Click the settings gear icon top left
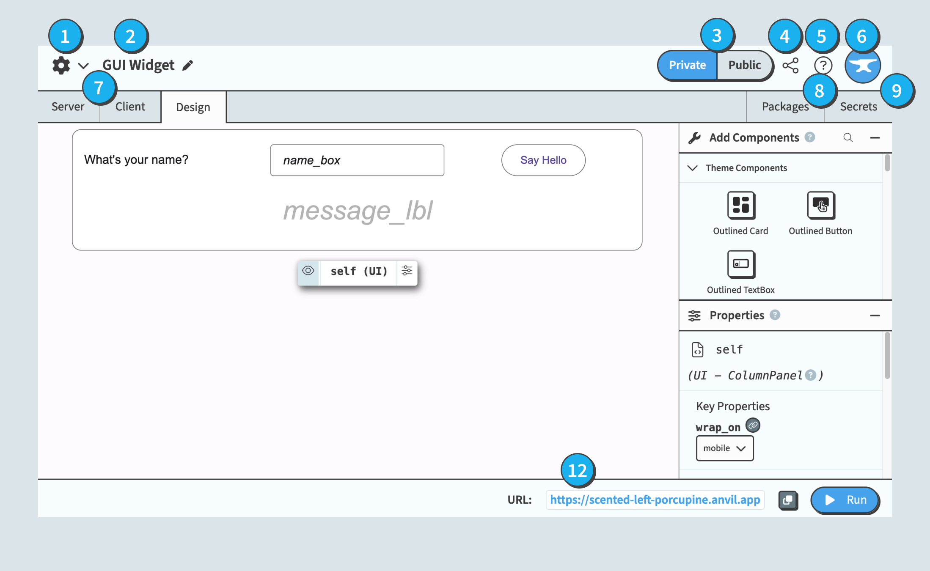The image size is (930, 571). 60,65
